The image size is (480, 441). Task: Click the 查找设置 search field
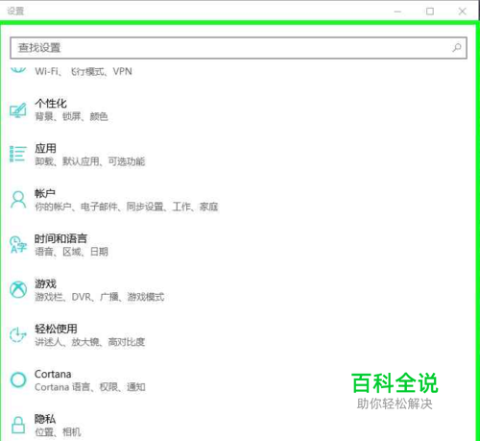[x=238, y=48]
